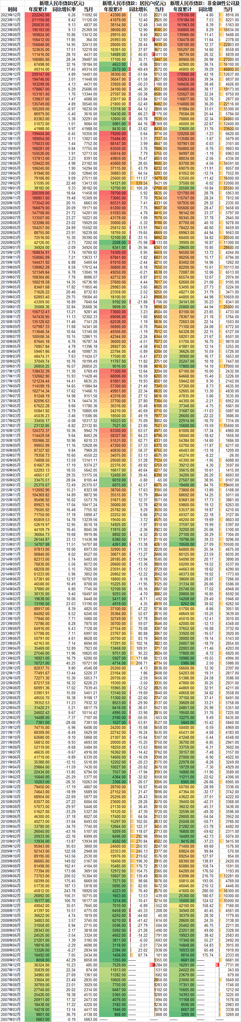
Task: Click the 2023年06月 date cell
Action: 12,45
